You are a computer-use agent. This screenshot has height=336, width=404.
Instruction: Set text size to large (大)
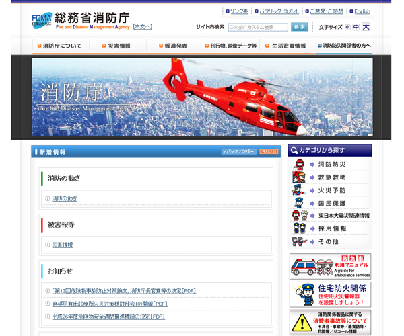click(x=366, y=27)
